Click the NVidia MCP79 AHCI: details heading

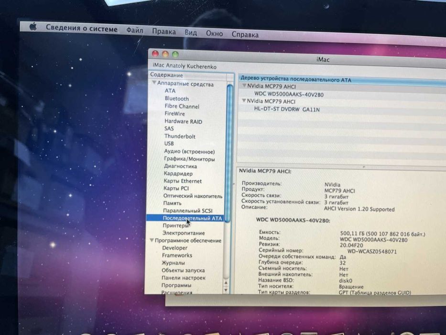[x=265, y=171]
